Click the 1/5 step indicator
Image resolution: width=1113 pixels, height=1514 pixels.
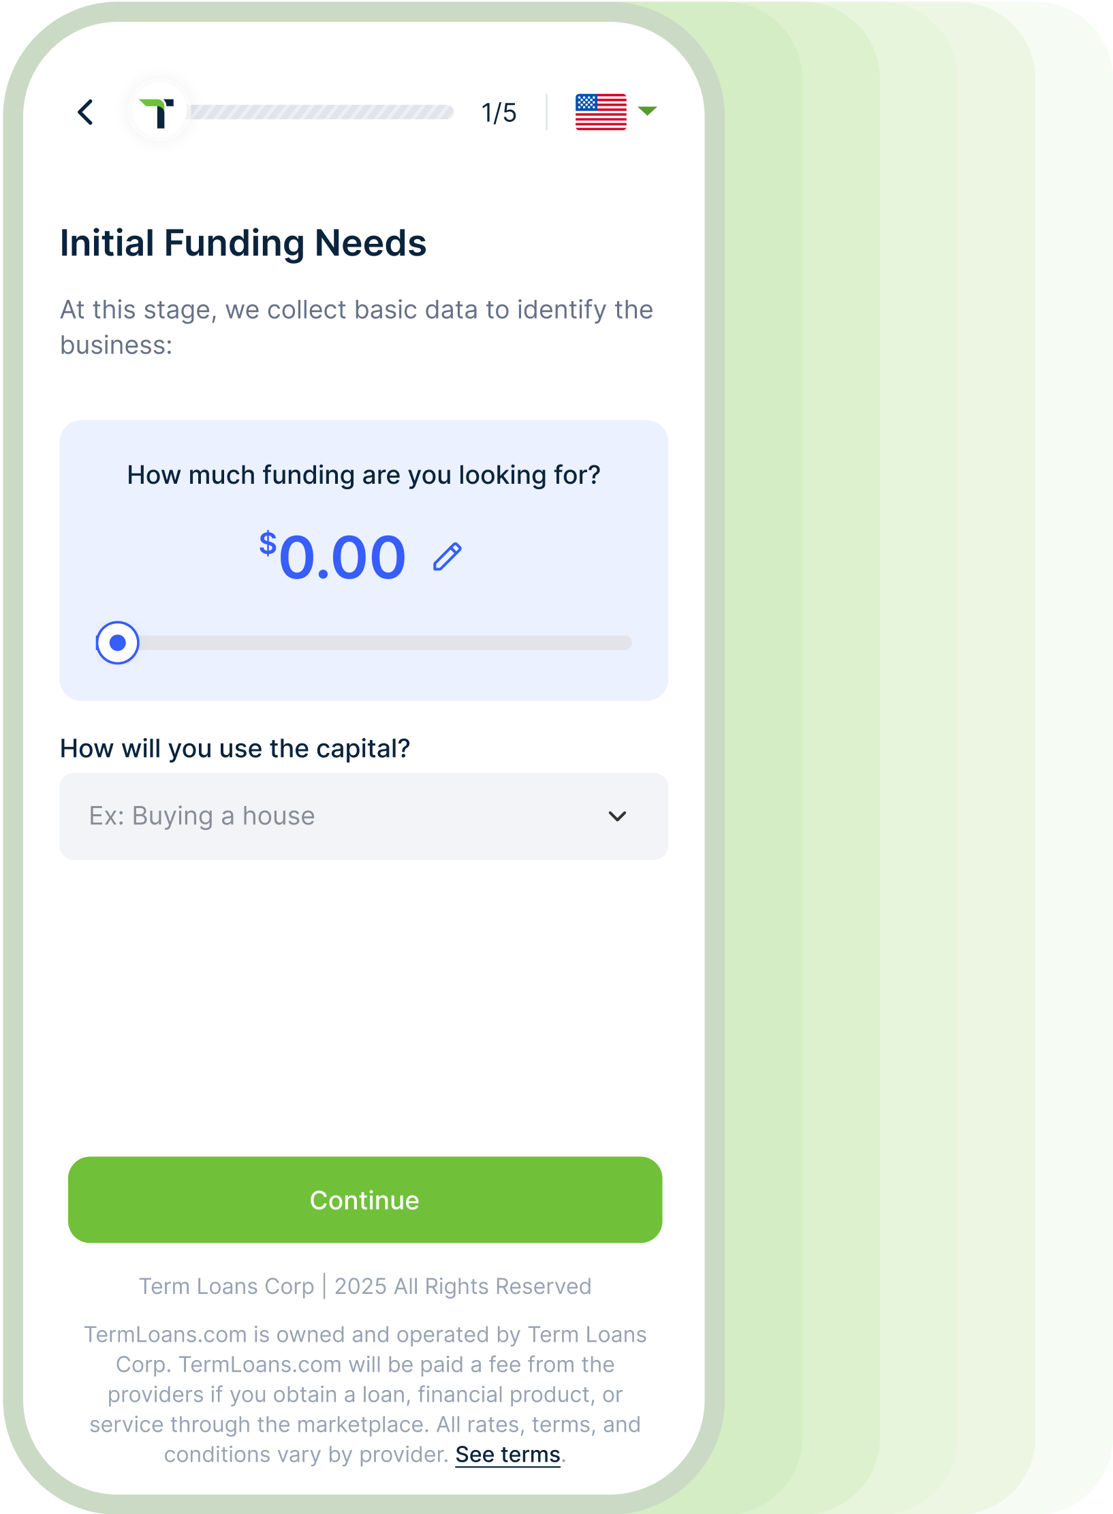tap(499, 112)
